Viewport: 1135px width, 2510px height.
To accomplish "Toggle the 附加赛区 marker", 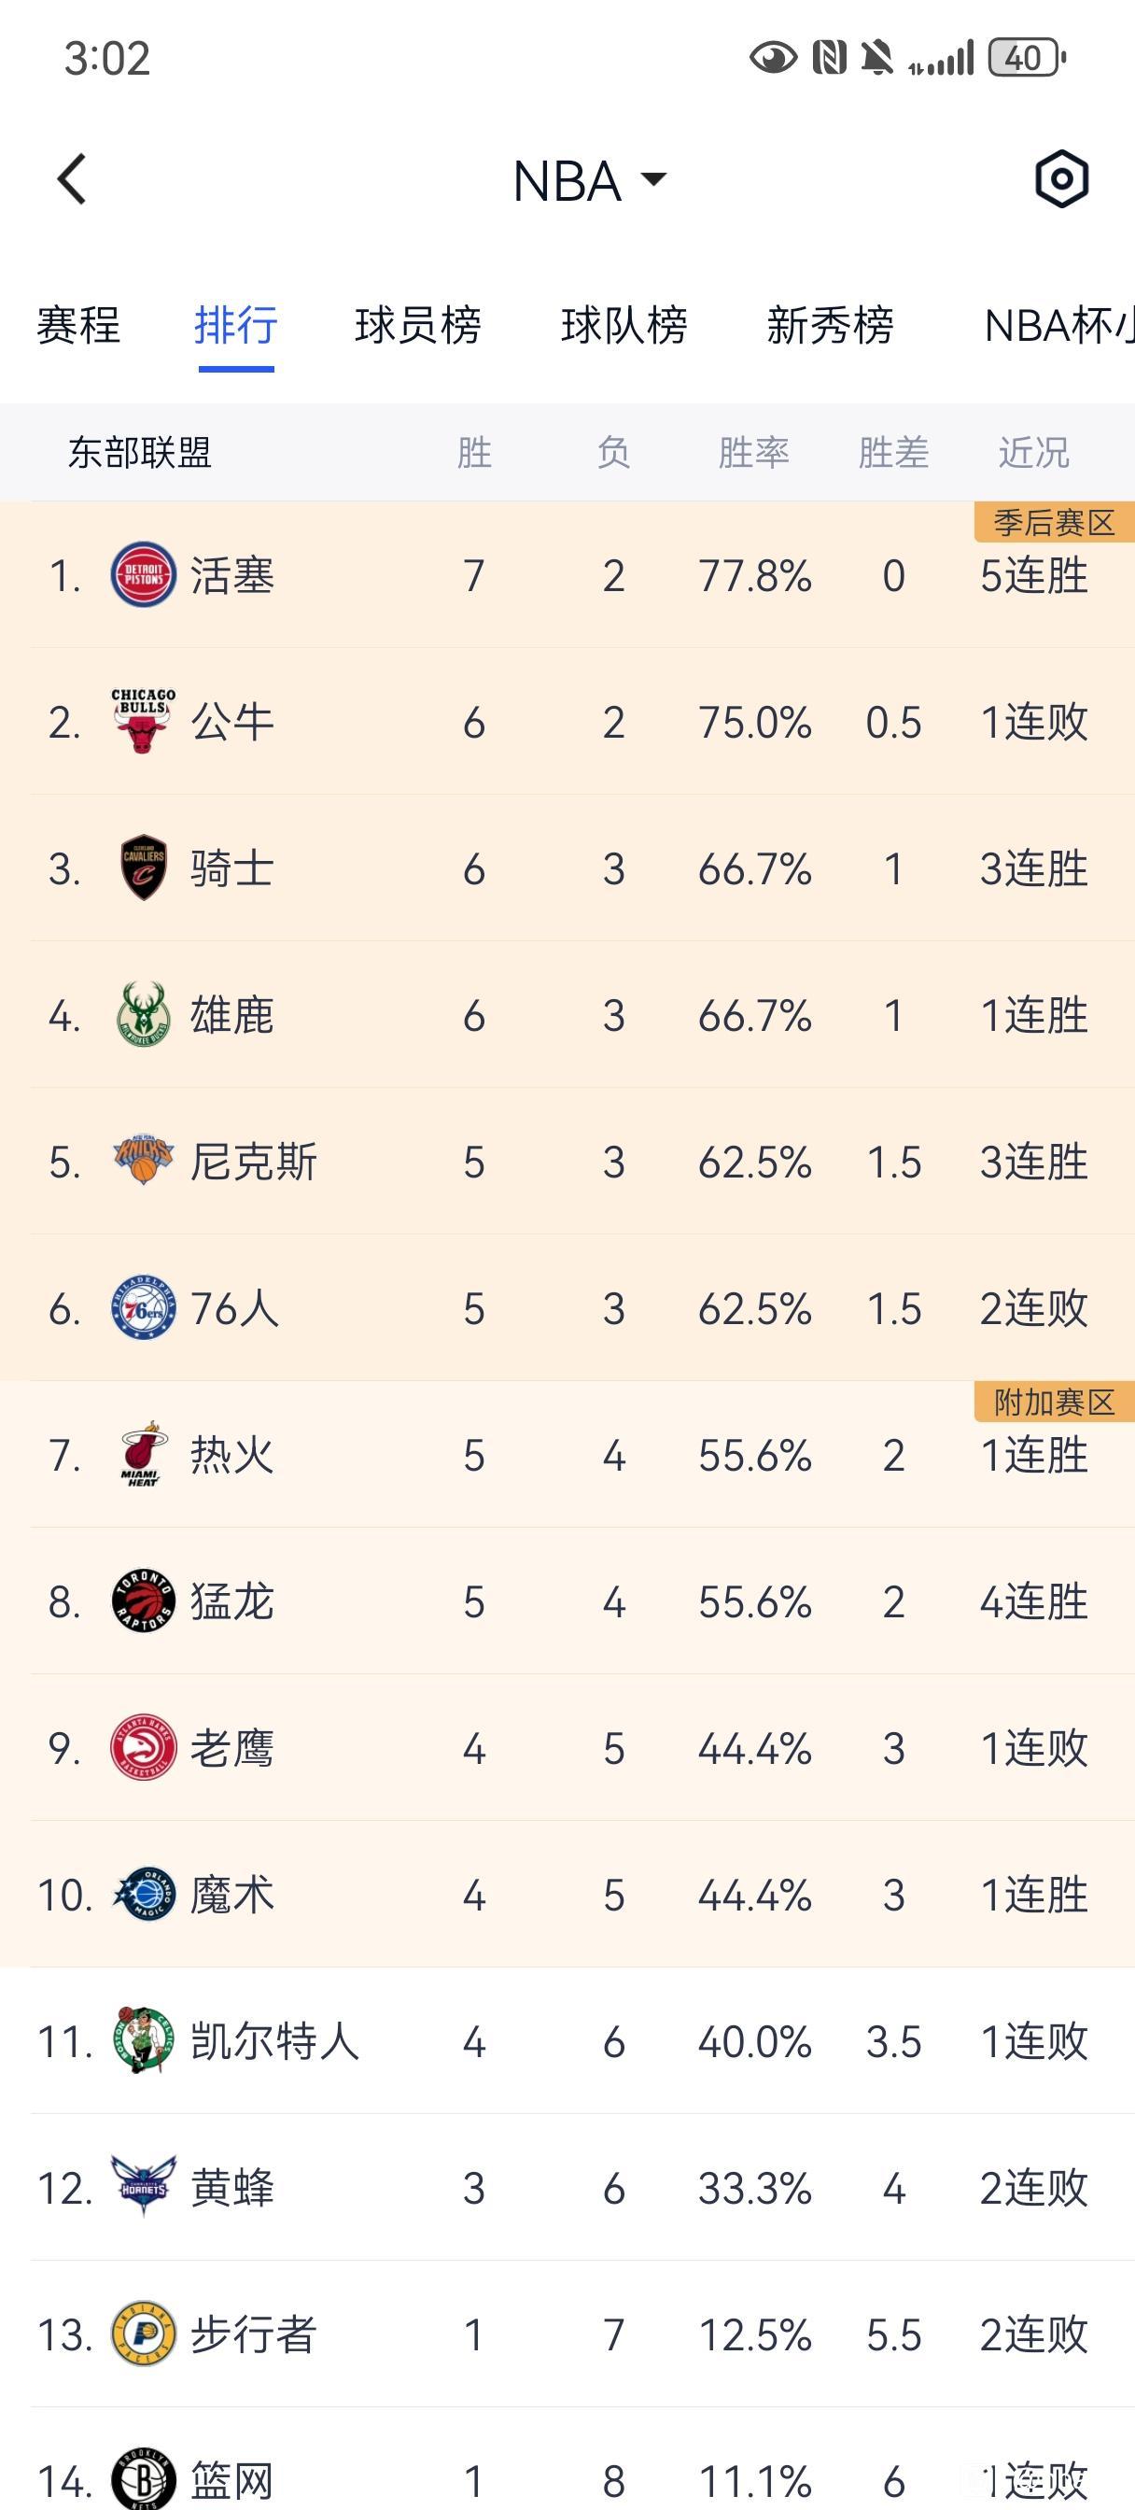I will [x=1054, y=1403].
